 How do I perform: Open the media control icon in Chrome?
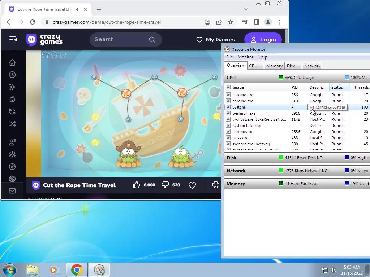pos(245,22)
